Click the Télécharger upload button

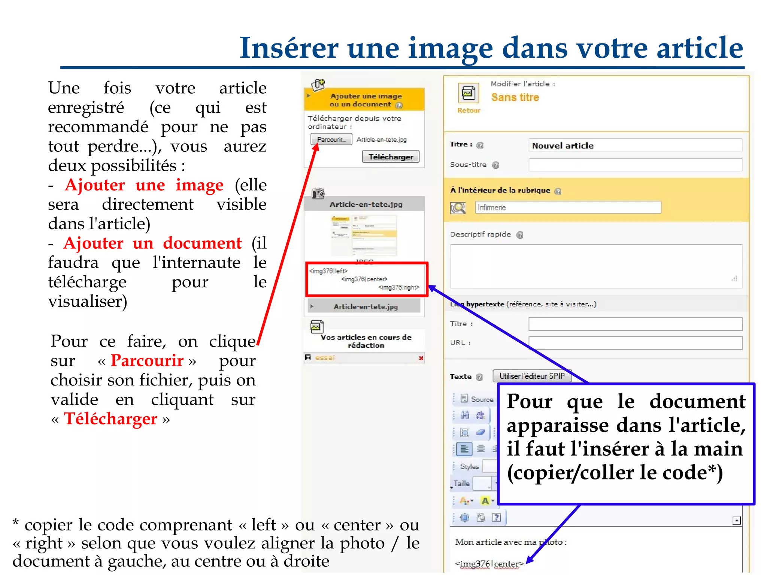tap(391, 157)
